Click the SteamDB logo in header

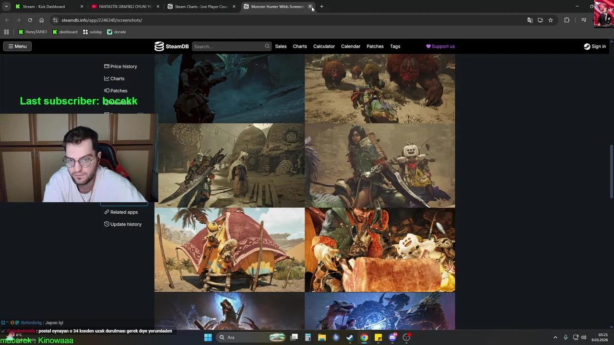click(171, 46)
